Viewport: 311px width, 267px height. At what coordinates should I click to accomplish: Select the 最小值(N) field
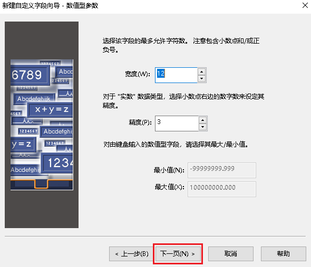[x=222, y=170]
